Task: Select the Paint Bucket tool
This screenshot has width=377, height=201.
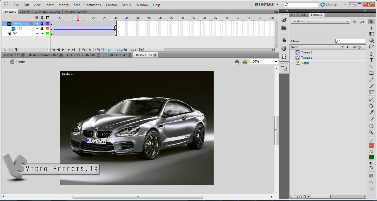Action: pyautogui.click(x=371, y=106)
